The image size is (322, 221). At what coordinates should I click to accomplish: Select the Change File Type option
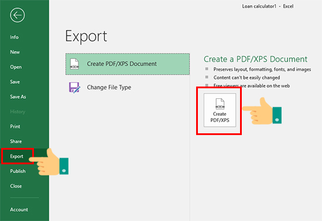pos(128,87)
